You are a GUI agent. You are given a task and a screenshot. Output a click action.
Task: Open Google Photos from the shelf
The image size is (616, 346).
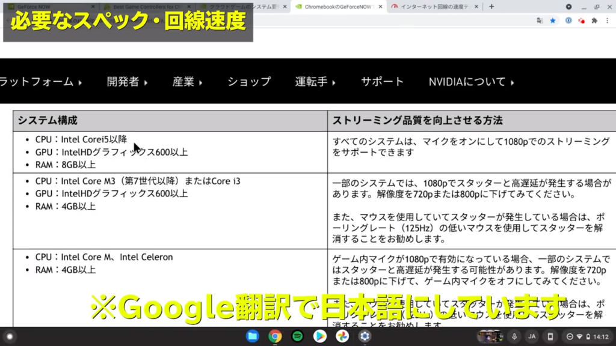coord(342,336)
